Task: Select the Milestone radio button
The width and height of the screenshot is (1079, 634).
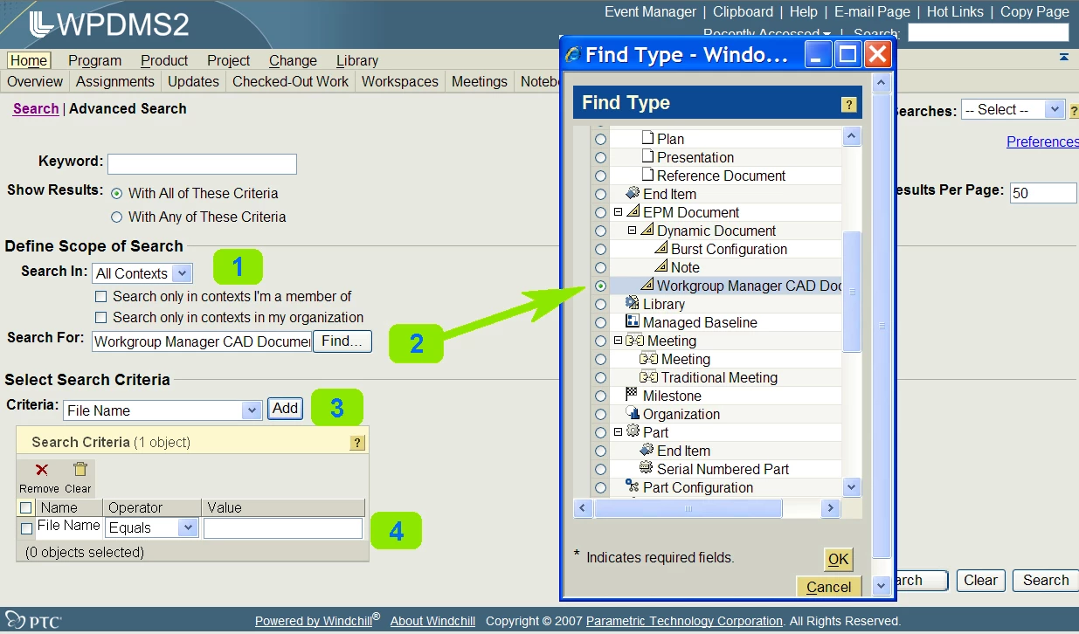Action: pyautogui.click(x=600, y=396)
